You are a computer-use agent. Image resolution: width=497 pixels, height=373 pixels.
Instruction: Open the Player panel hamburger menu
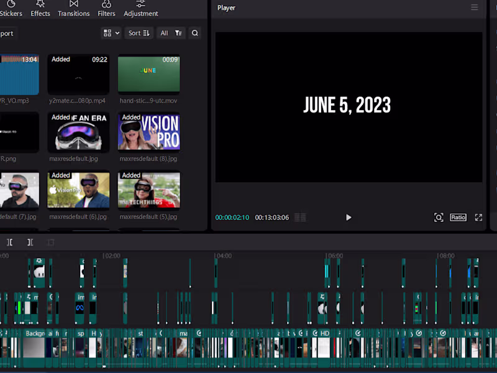475,7
